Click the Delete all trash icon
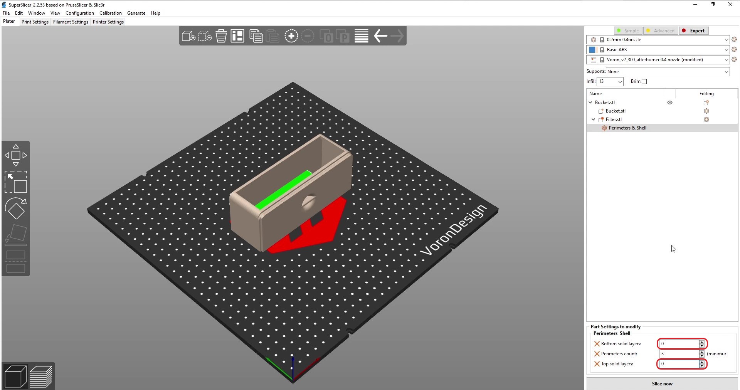Viewport: 740px width, 390px height. [221, 36]
